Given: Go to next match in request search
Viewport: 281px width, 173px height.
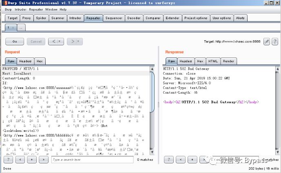Looking at the screenshot, I should [44, 160].
